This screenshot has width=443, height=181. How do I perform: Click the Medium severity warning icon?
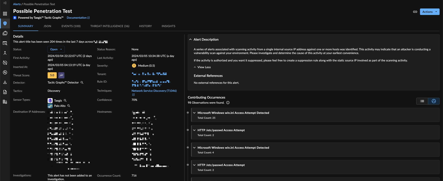click(134, 66)
